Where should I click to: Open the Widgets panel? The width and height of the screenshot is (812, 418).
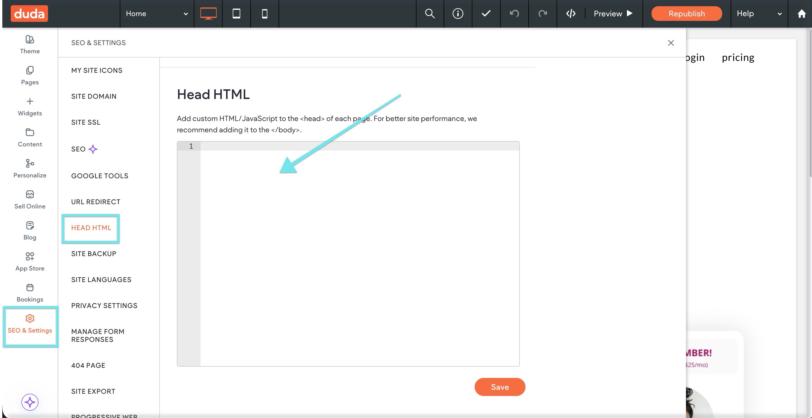30,106
